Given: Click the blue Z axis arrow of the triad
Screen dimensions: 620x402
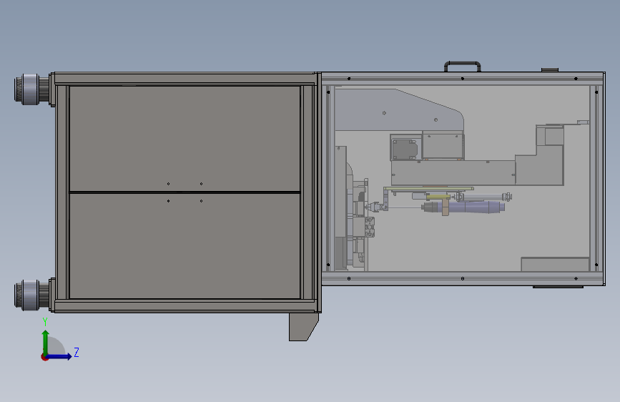Looking at the screenshot, I should (x=59, y=356).
